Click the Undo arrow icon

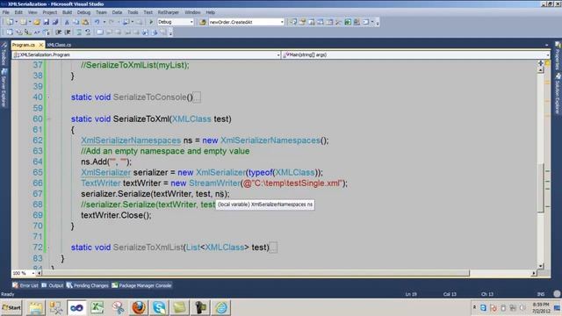(97, 22)
